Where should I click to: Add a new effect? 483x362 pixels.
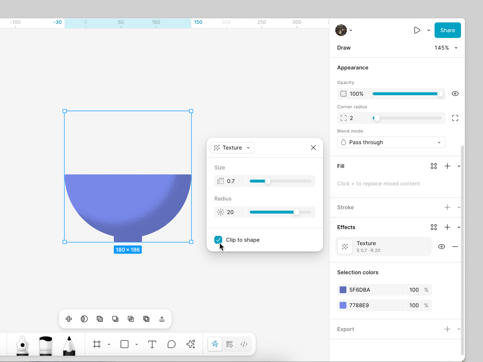click(x=447, y=227)
